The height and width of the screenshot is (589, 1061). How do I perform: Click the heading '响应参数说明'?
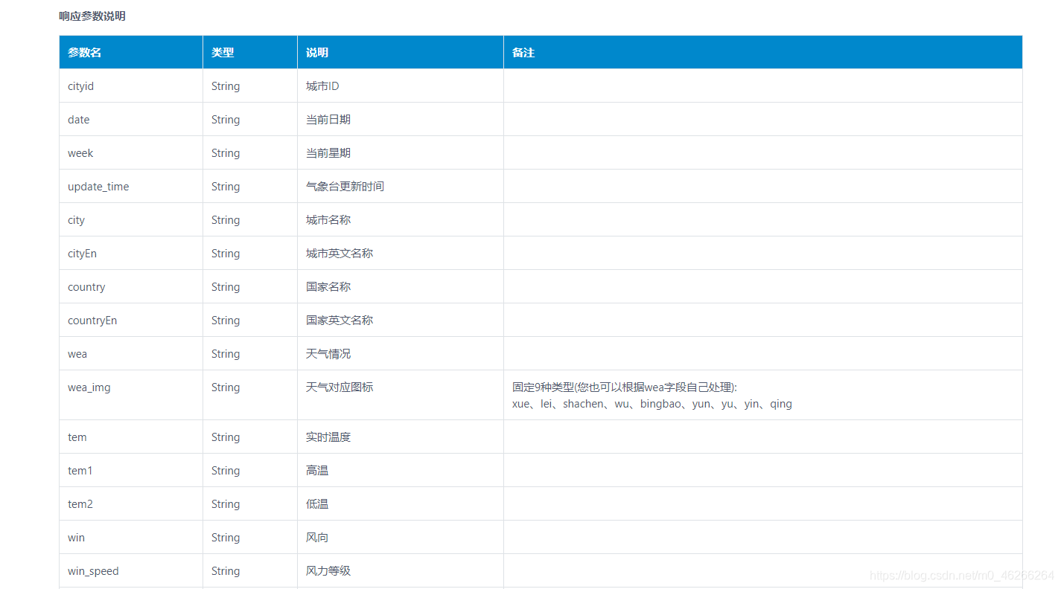pyautogui.click(x=92, y=16)
